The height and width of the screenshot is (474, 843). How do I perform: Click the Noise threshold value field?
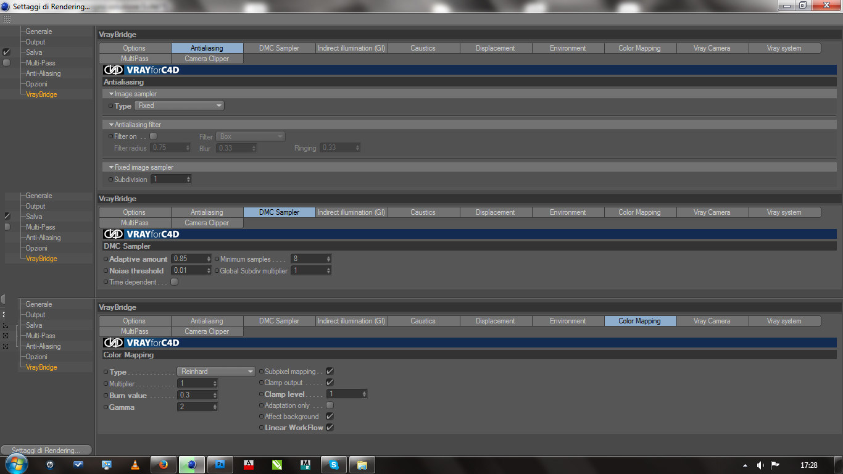pyautogui.click(x=192, y=270)
